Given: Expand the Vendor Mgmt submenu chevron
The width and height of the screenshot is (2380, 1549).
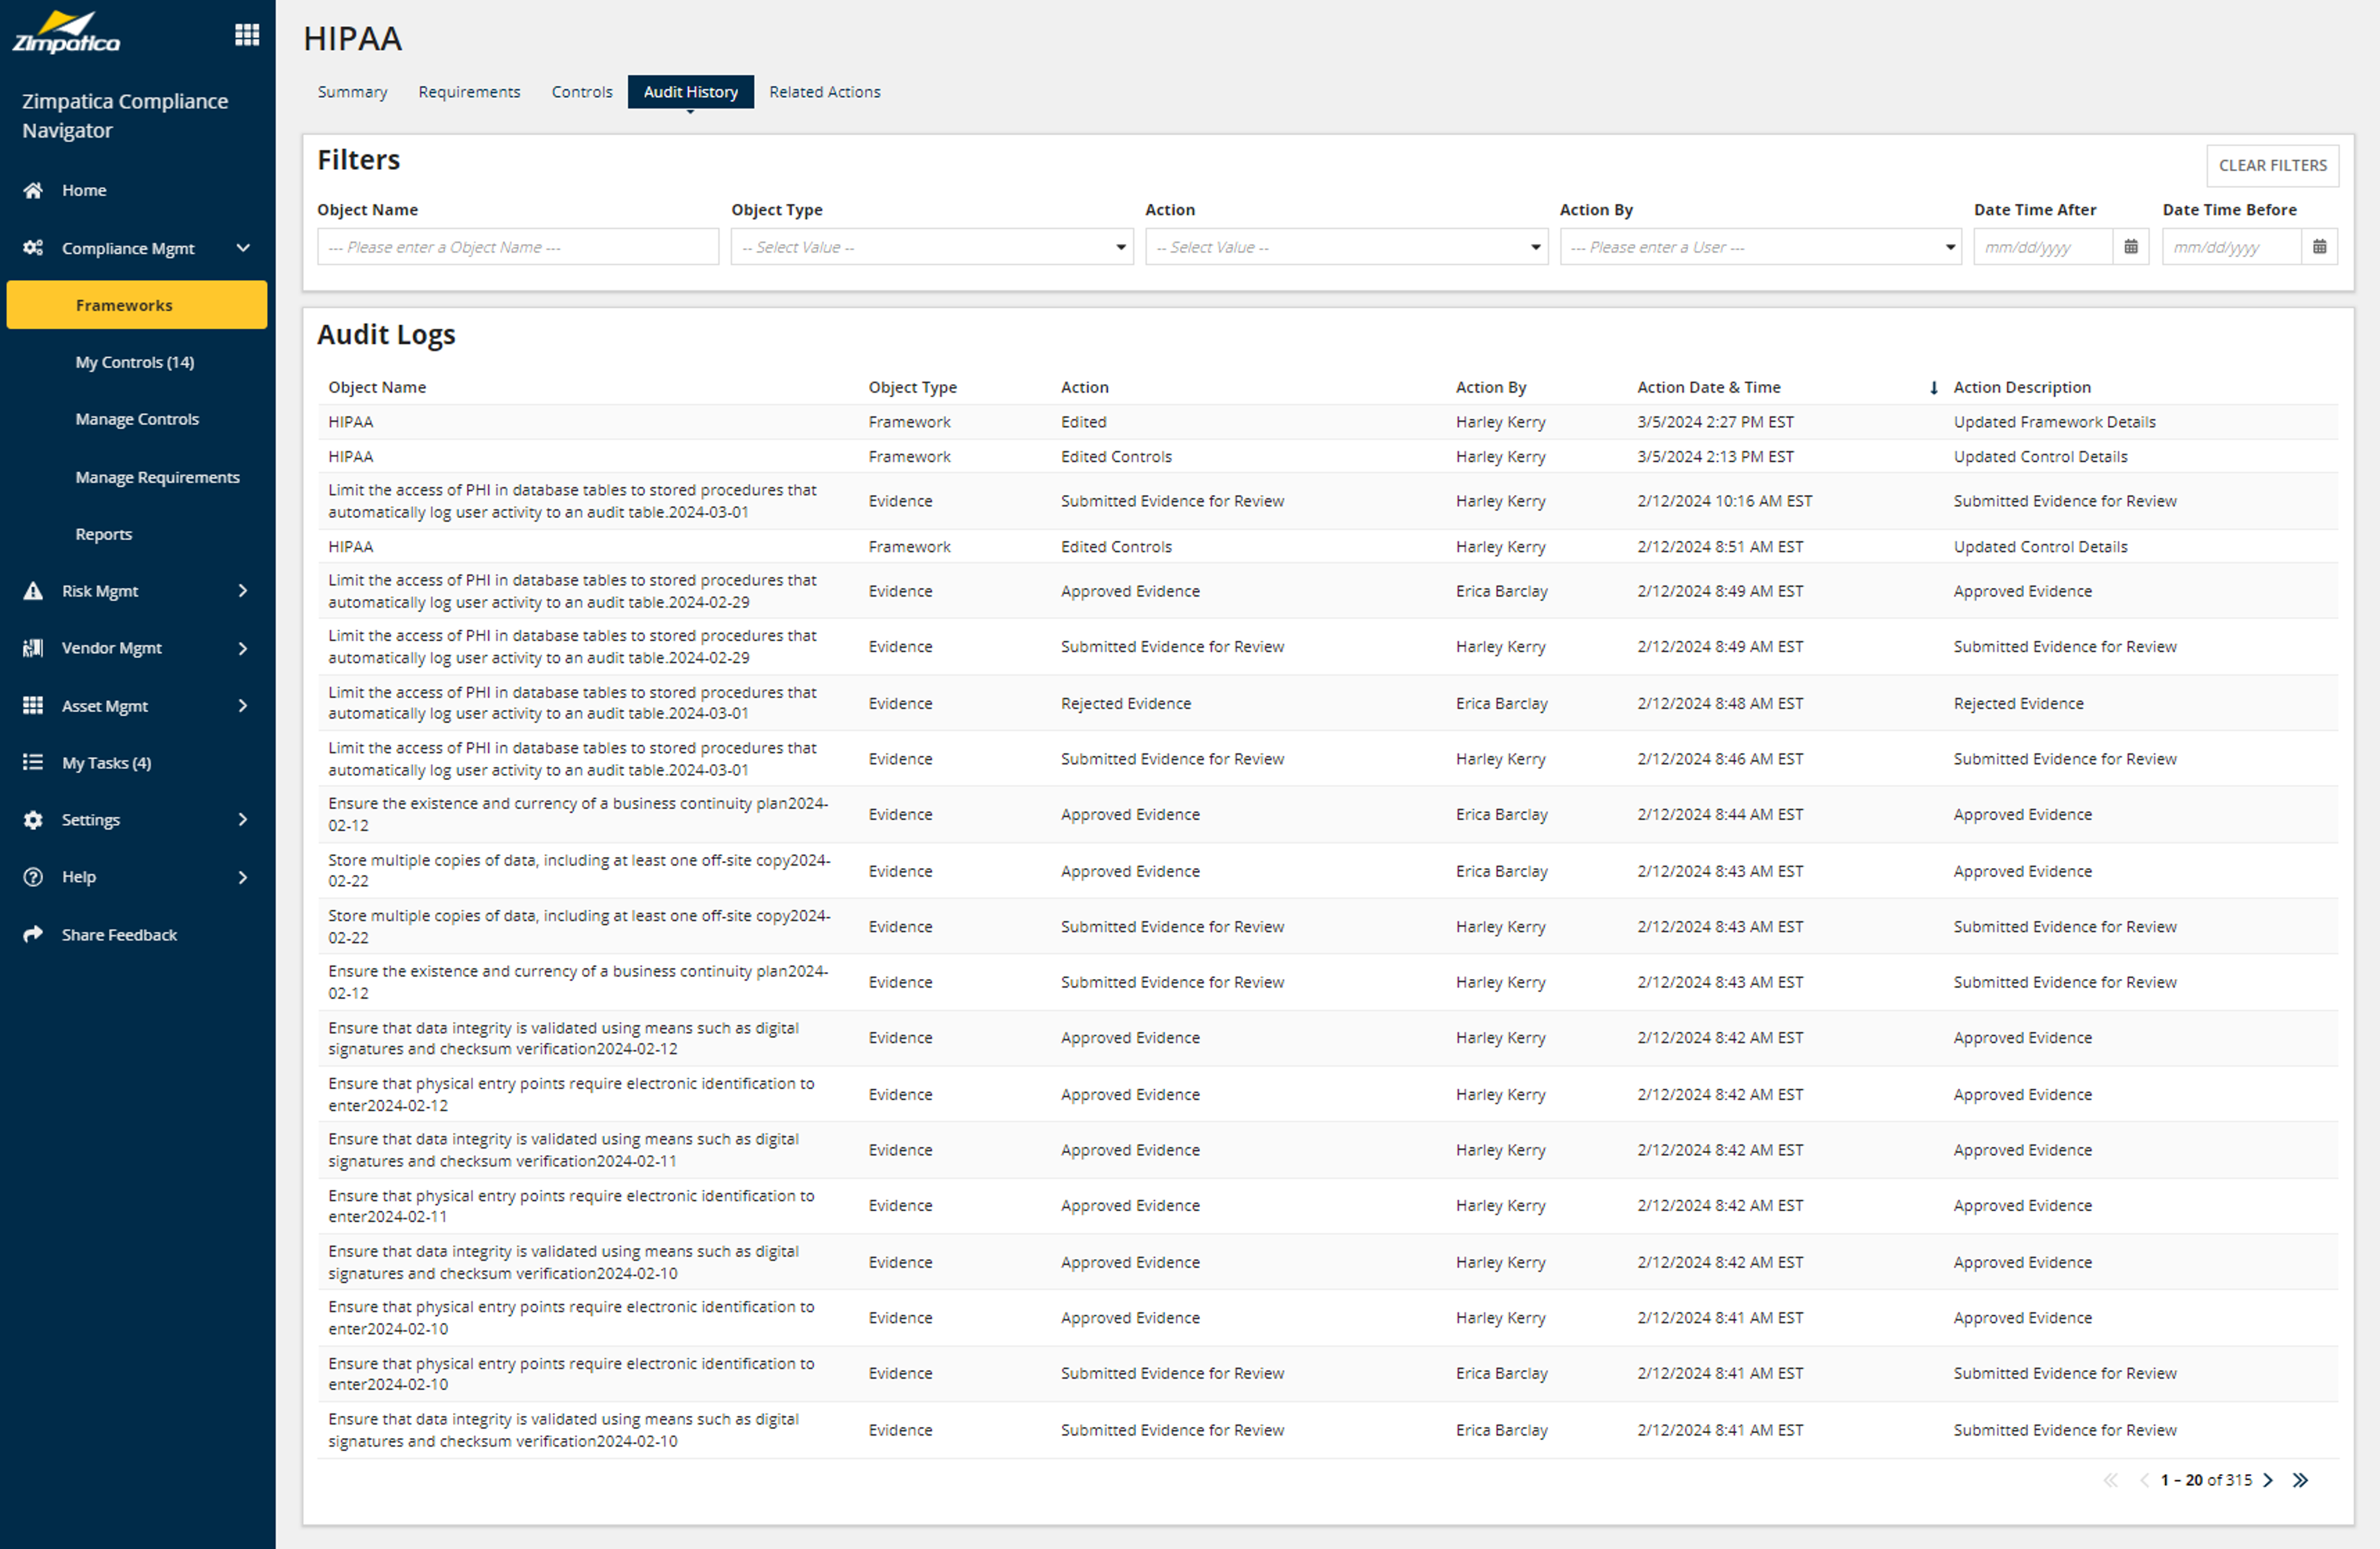Looking at the screenshot, I should 243,648.
